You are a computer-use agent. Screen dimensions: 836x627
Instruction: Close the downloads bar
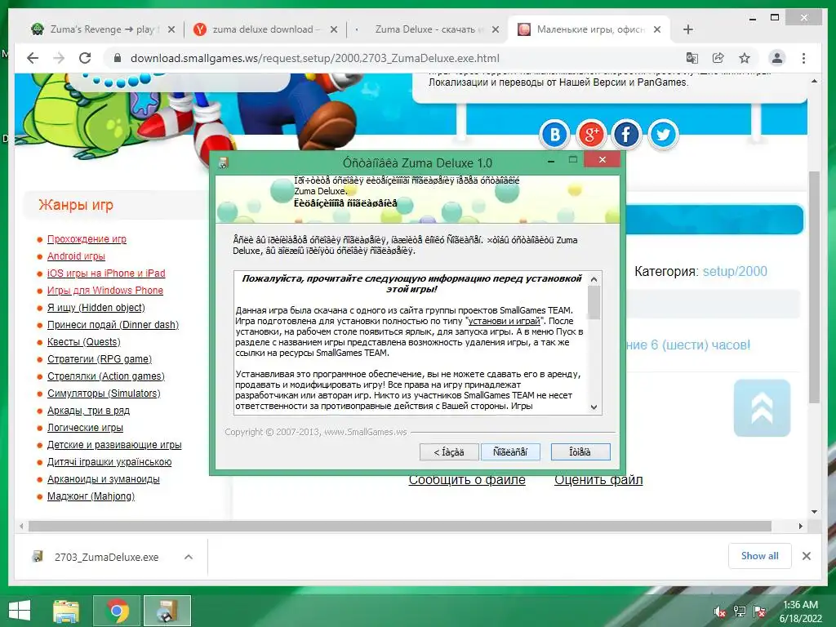(806, 556)
